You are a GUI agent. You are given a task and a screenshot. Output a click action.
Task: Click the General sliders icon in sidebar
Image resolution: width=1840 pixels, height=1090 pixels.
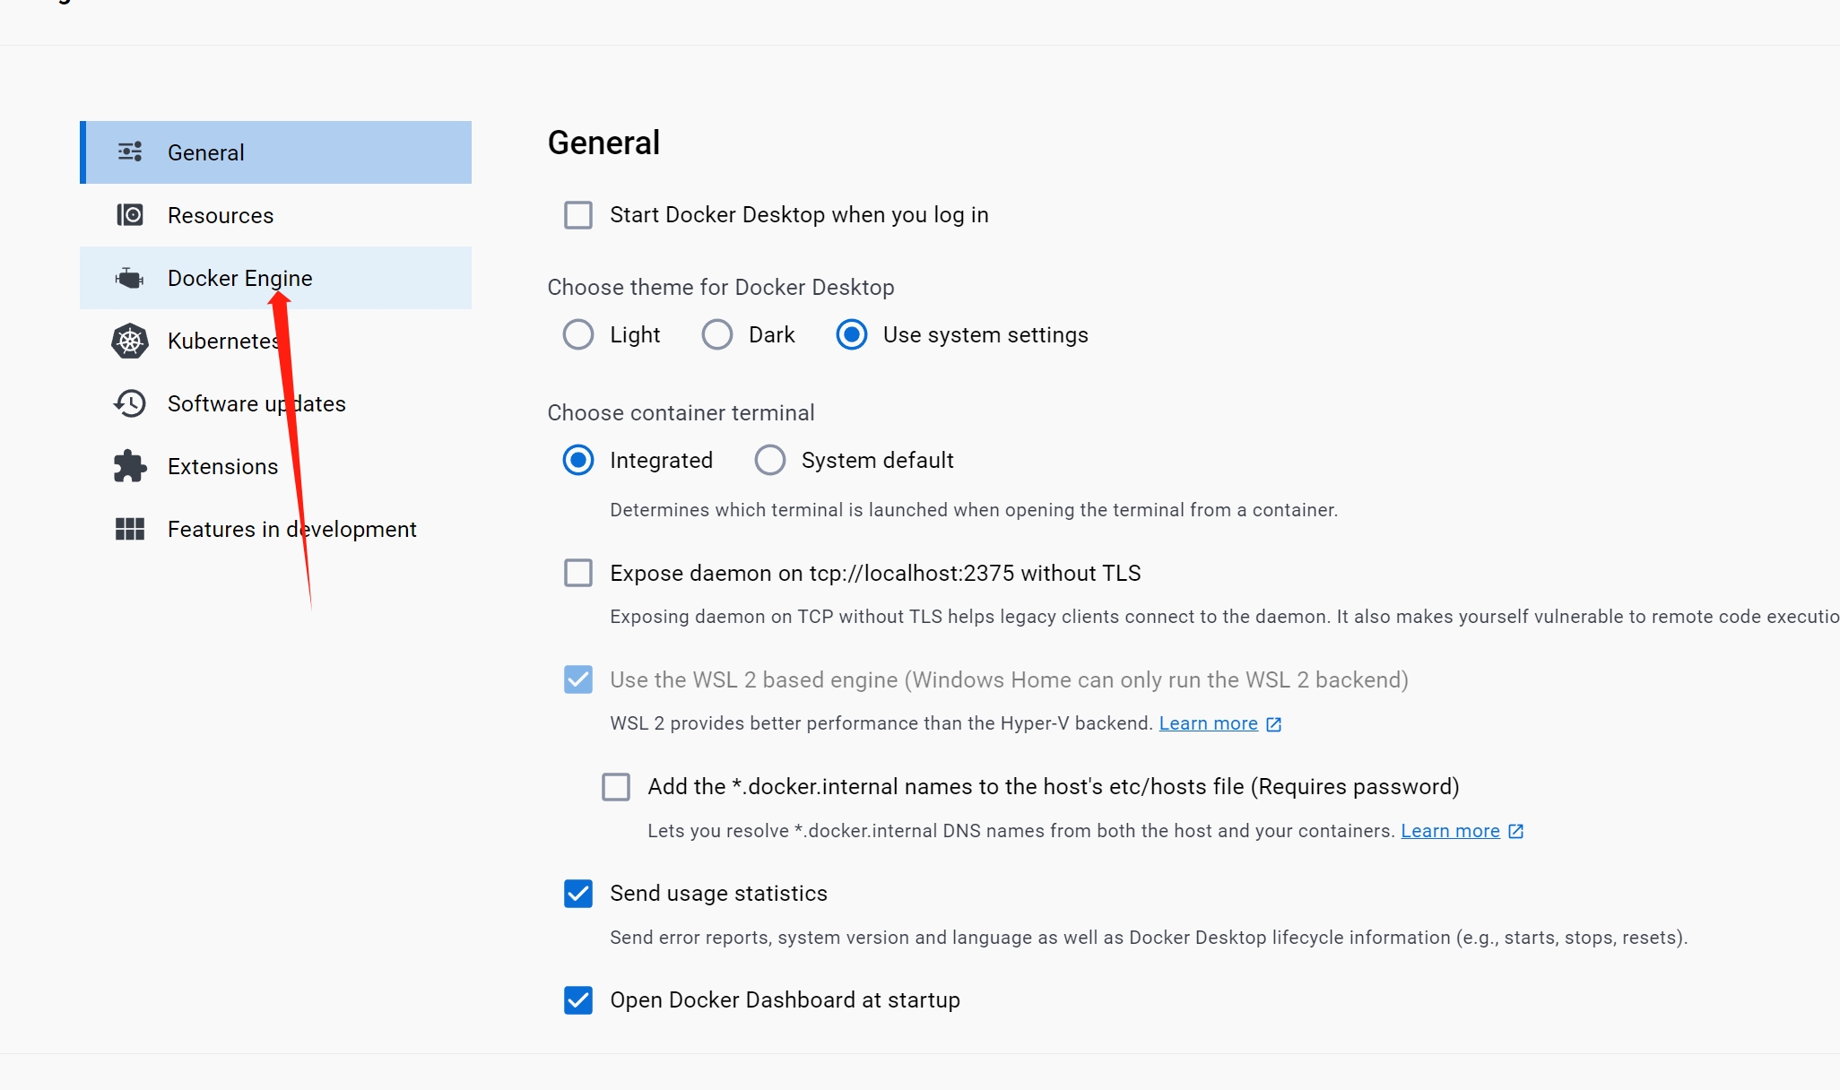130,151
